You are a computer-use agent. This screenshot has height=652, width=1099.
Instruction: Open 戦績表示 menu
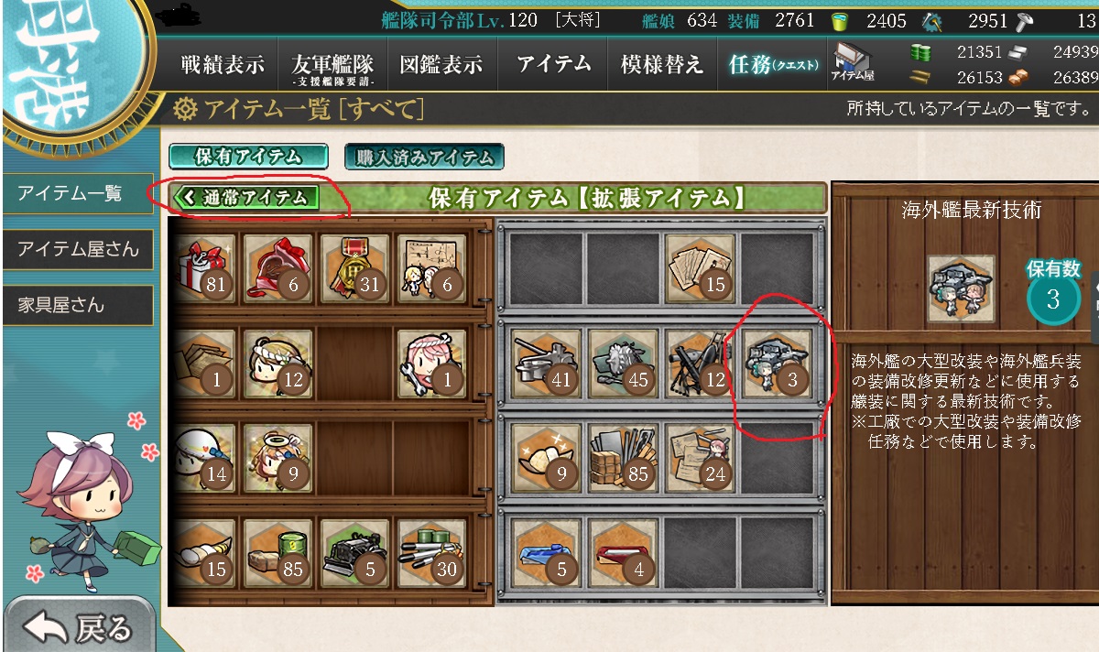tap(223, 65)
